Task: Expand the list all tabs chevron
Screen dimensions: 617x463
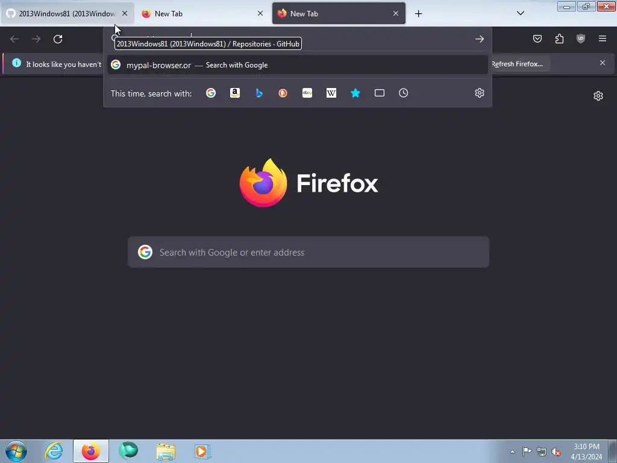Action: pos(520,13)
